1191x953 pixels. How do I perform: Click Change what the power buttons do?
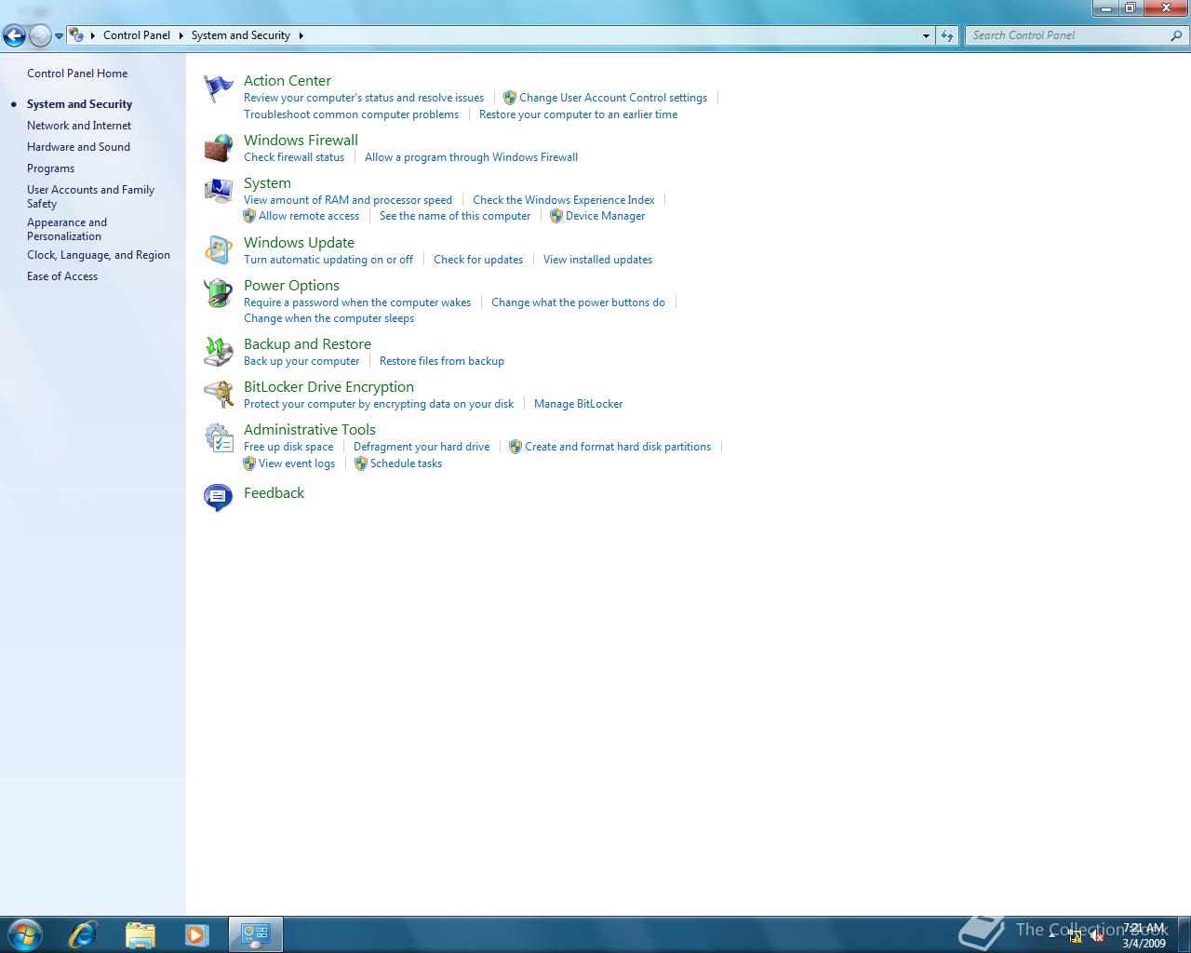(578, 302)
